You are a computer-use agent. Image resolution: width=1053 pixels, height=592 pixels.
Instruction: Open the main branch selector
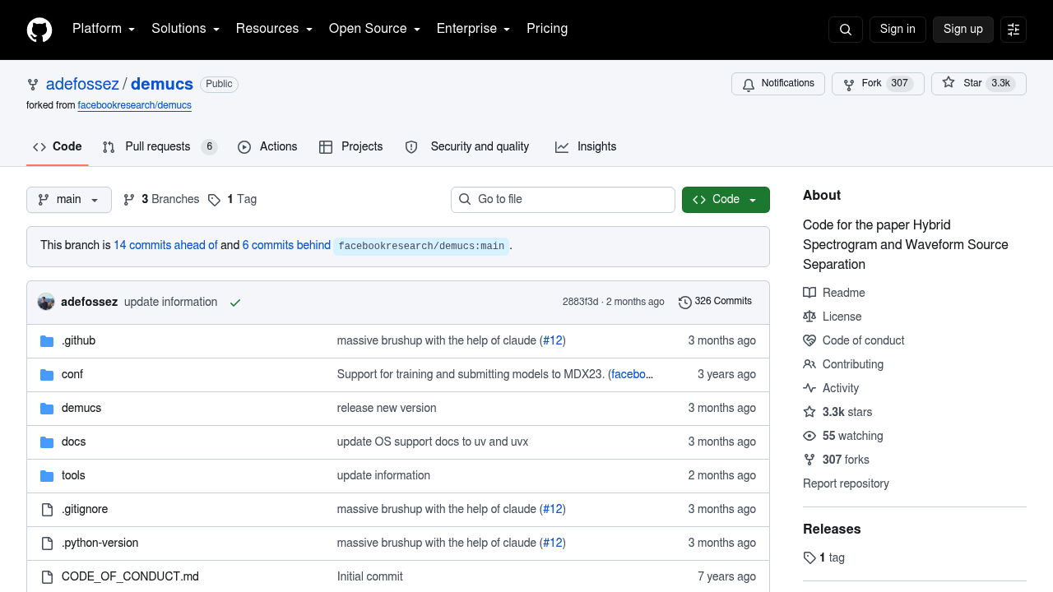click(x=69, y=200)
